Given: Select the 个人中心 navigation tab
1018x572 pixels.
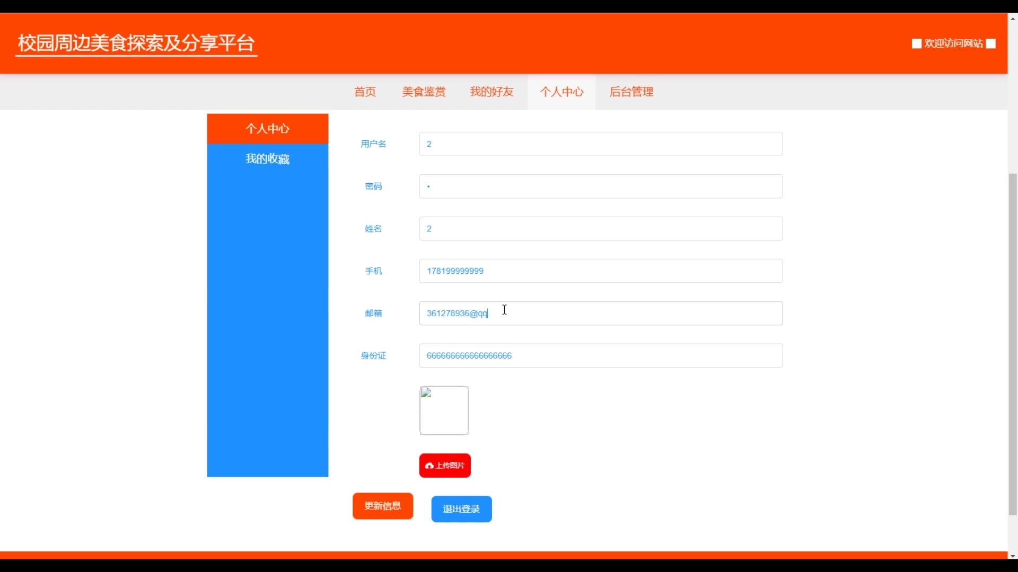Looking at the screenshot, I should click(561, 92).
